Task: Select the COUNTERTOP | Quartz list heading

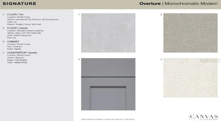Action: pyautogui.click(x=22, y=53)
